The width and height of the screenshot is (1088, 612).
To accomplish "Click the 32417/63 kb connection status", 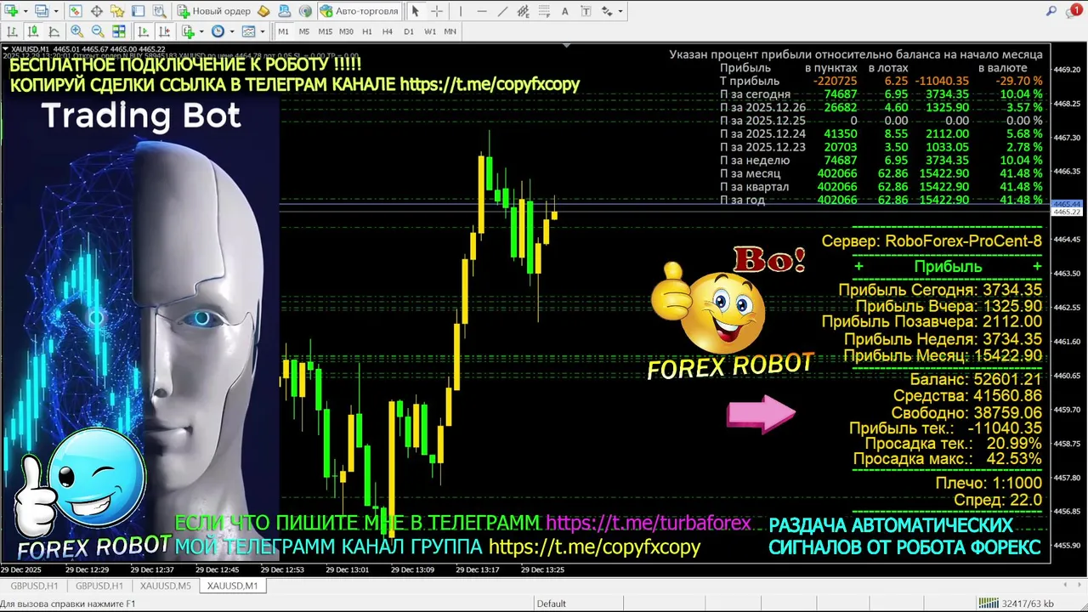I will [1017, 603].
